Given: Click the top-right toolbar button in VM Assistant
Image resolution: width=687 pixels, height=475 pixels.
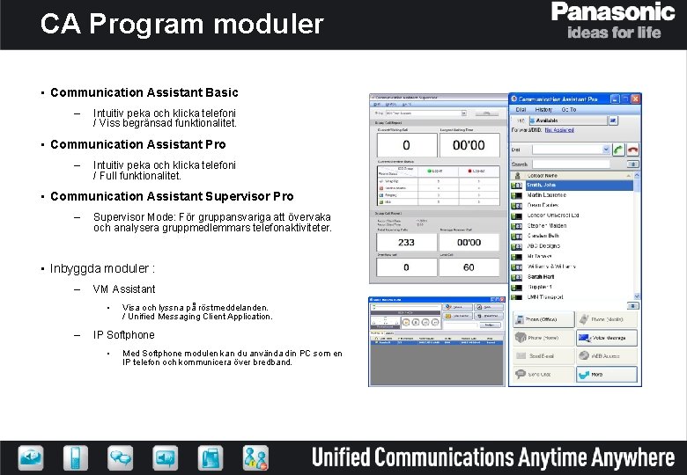Looking at the screenshot, I should tap(489, 308).
